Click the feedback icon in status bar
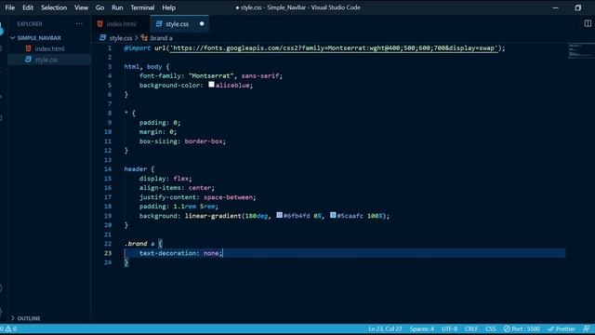Screen dimensions: 595x335 pos(587,328)
